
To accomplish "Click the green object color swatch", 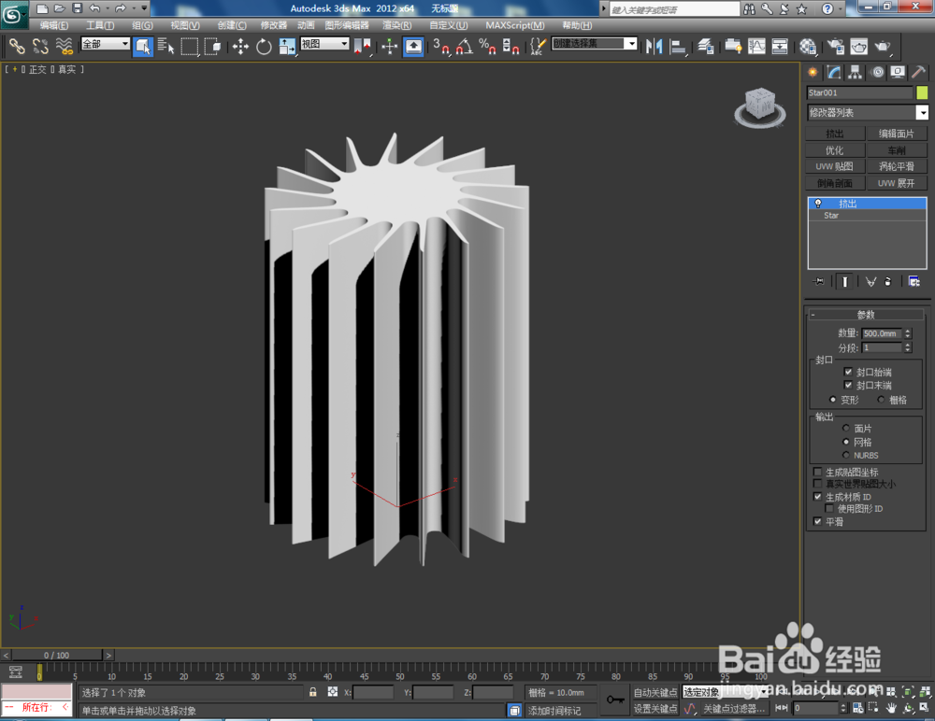I will tap(922, 92).
